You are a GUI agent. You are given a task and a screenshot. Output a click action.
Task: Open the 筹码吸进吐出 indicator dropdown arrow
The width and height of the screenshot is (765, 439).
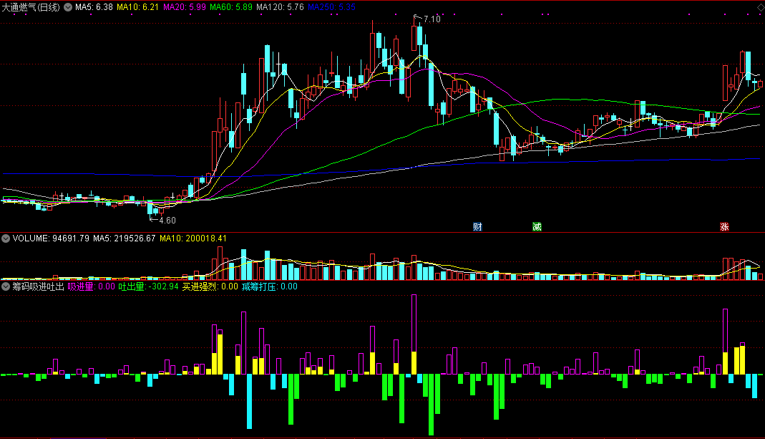tap(6, 286)
